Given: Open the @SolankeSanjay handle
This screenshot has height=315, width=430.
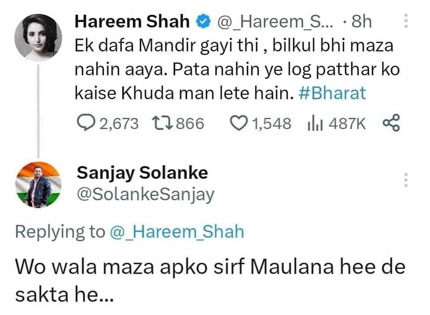Looking at the screenshot, I should click(x=146, y=194).
